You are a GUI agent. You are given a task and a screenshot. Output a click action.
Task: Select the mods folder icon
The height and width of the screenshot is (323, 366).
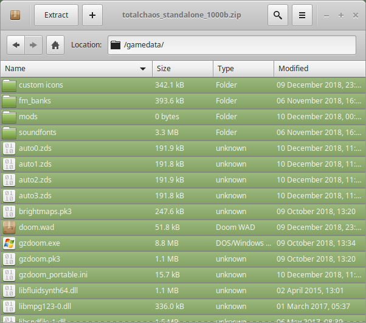coord(9,117)
